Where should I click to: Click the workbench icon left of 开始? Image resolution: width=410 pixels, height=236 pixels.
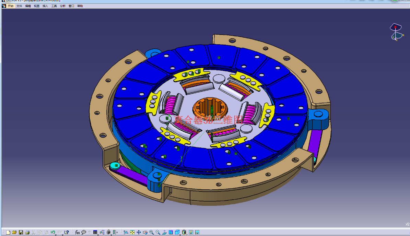[4, 6]
